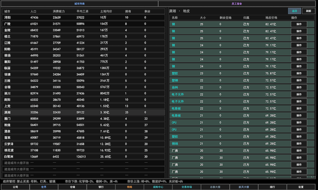Click the 平均工资 column header
This screenshot has height=190, width=318.
point(83,11)
